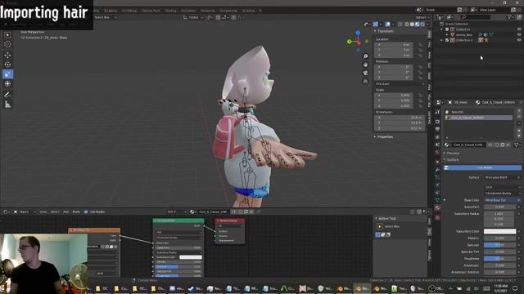Open the Rendering workspace tab
524x294 pixels.
207,11
